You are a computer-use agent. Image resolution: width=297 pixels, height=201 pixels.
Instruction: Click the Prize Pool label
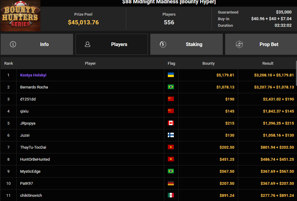tap(83, 14)
